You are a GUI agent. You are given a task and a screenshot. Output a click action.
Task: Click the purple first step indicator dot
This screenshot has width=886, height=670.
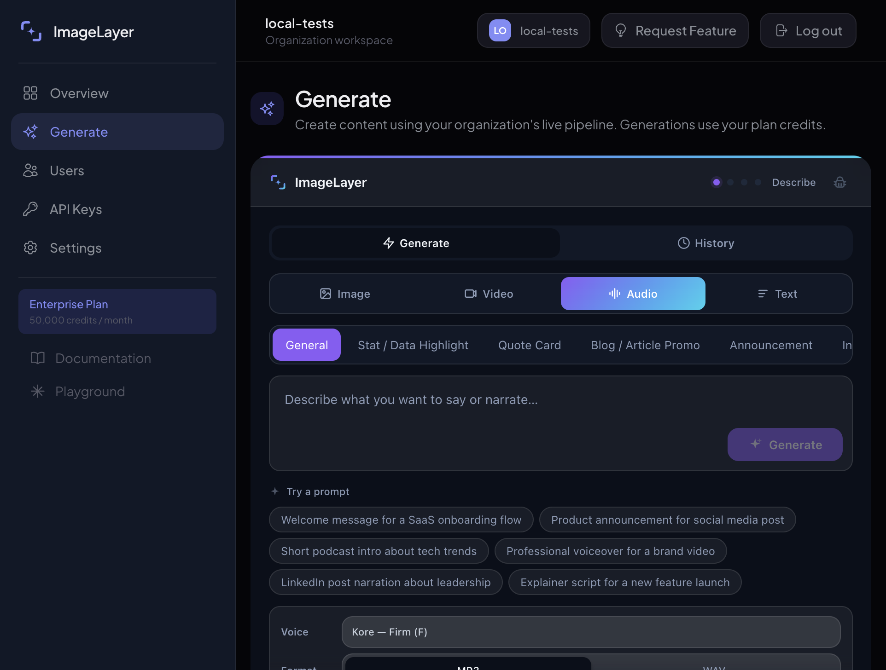pyautogui.click(x=717, y=182)
